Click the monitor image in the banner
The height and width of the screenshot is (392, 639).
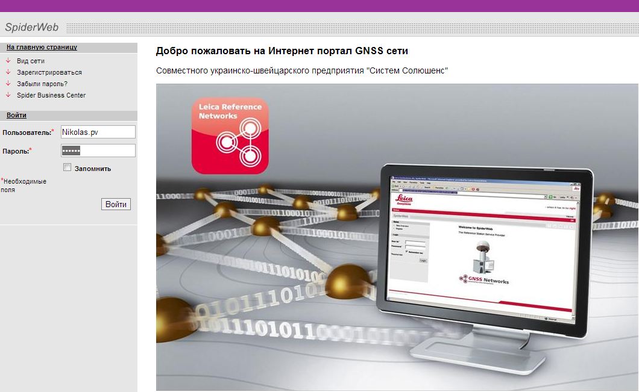tap(485, 269)
